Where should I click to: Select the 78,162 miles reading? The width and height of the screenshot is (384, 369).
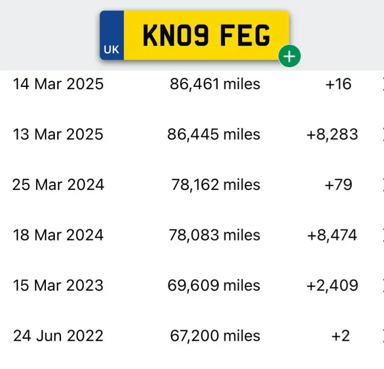point(215,184)
